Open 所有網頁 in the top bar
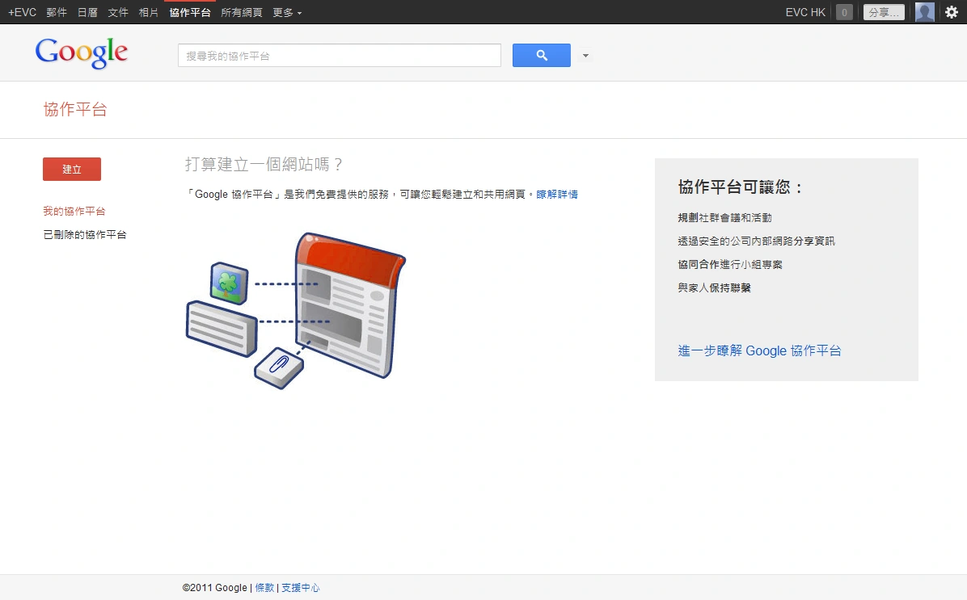 click(242, 12)
